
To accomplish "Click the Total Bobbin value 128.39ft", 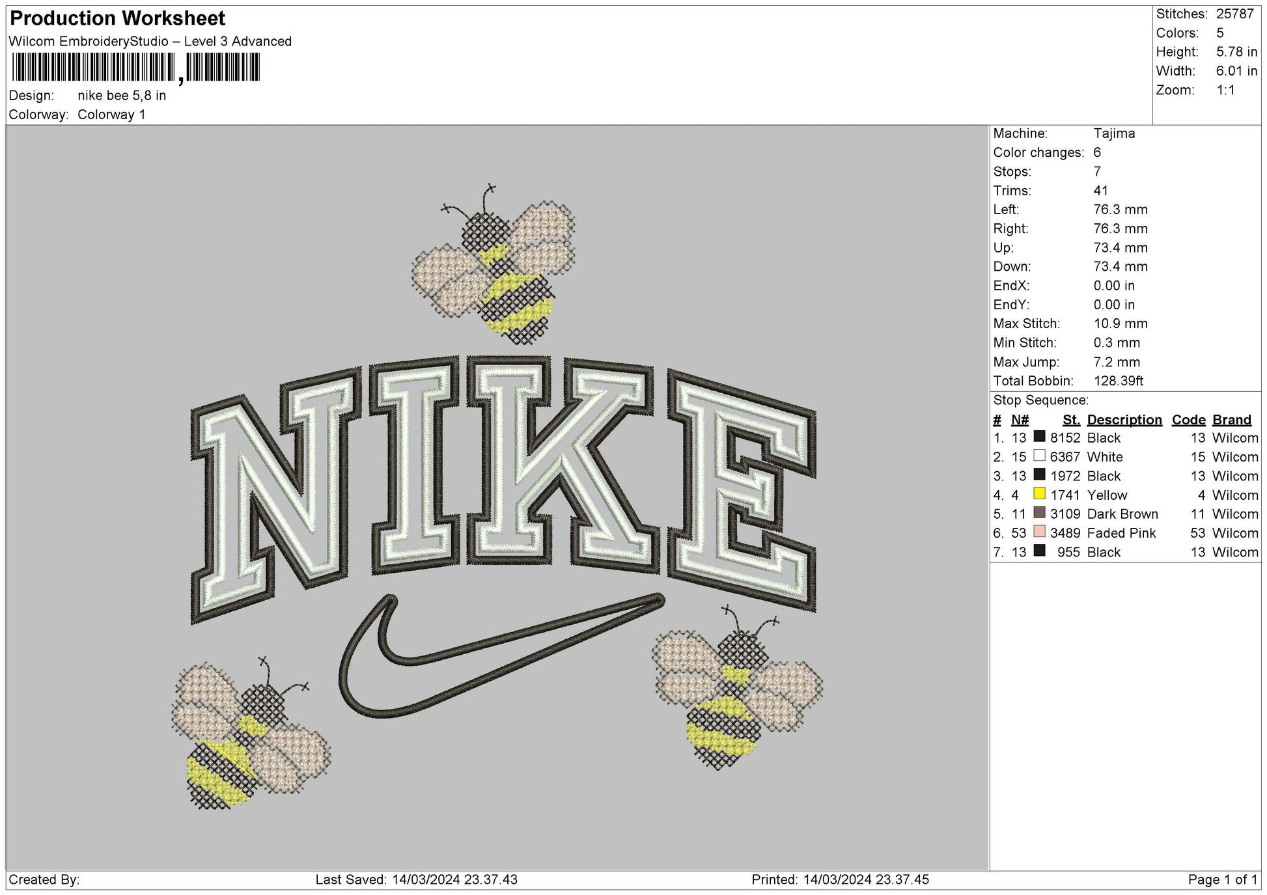I will (x=1121, y=381).
